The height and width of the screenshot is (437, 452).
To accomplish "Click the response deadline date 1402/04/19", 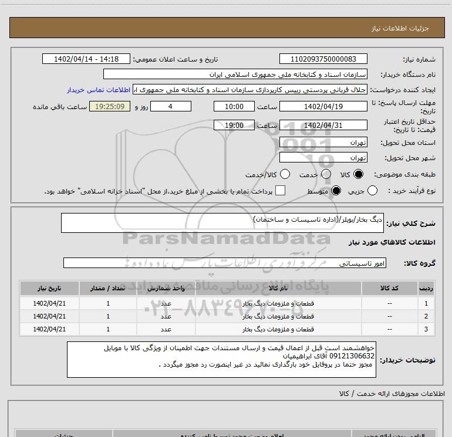I will click(x=323, y=106).
